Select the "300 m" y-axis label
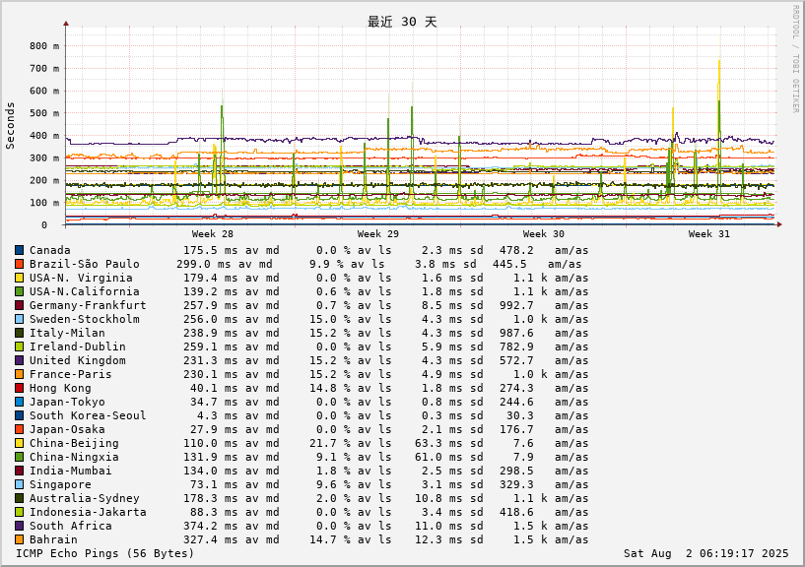 coord(44,158)
